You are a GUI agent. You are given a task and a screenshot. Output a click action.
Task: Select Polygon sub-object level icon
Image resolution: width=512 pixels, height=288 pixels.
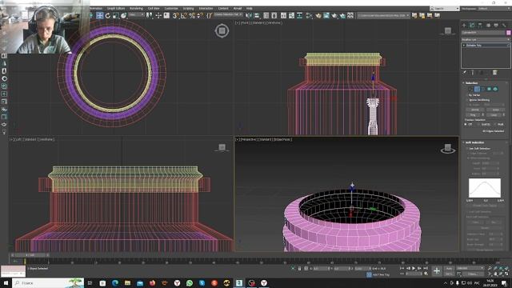point(489,89)
